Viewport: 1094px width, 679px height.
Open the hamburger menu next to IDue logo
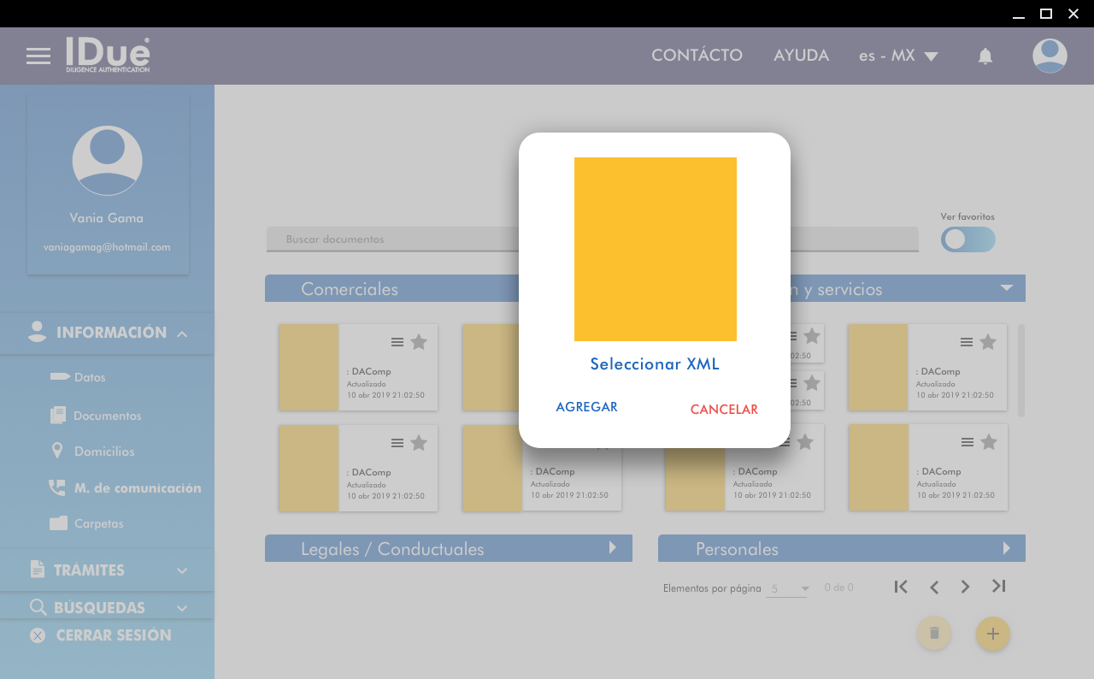coord(38,56)
